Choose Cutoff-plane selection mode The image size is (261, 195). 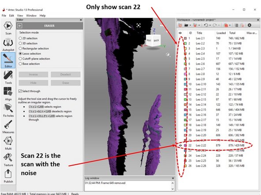[x=34, y=59]
